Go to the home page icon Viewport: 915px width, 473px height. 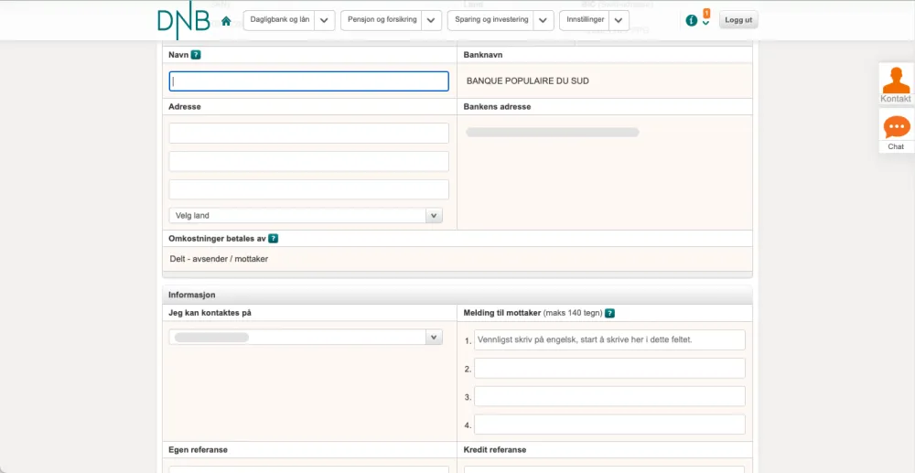pos(226,21)
